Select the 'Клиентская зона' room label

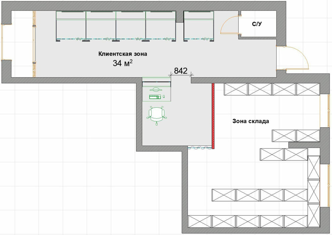[x=123, y=54]
